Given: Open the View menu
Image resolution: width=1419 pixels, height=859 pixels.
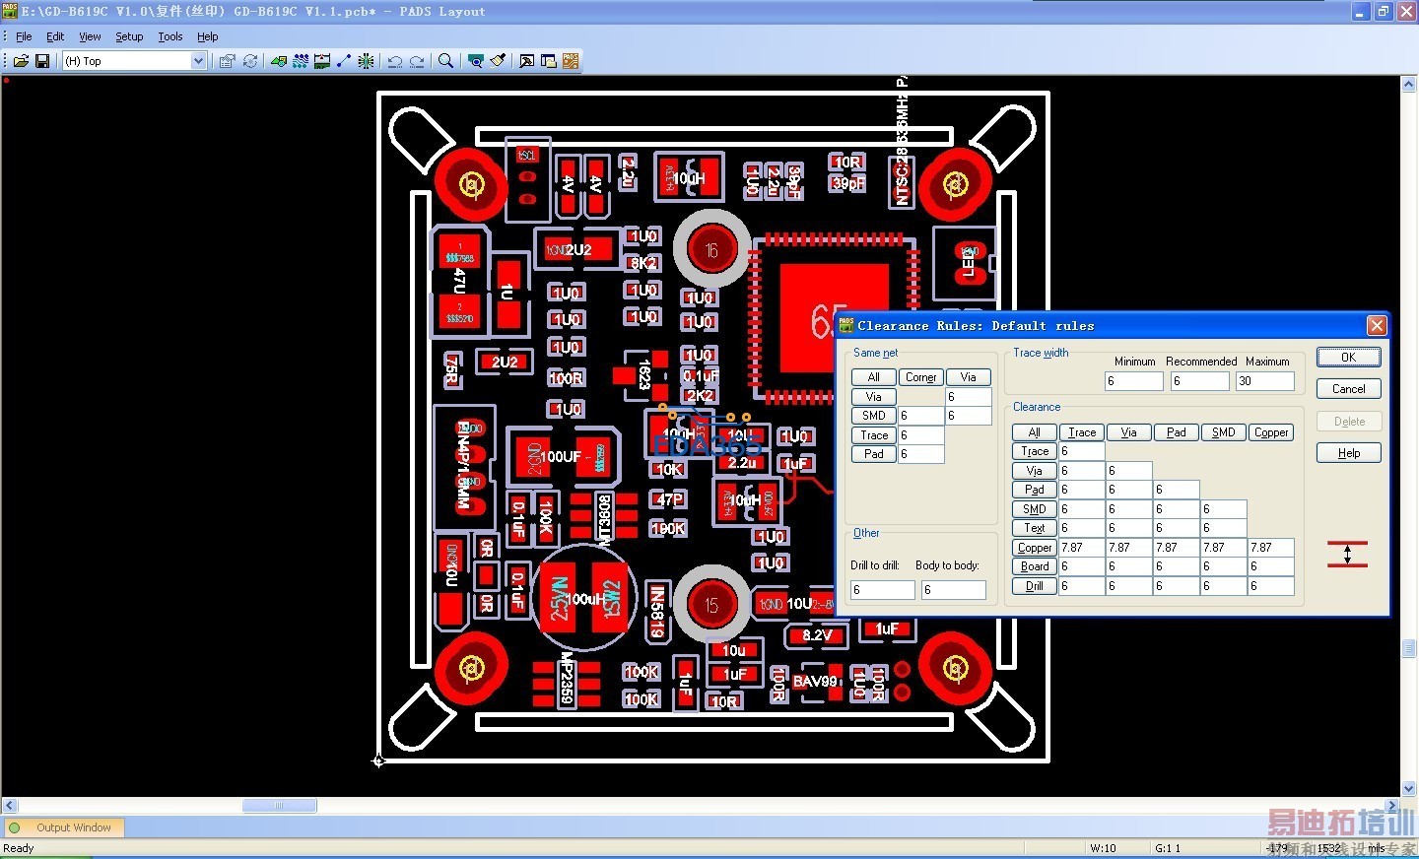Looking at the screenshot, I should click(90, 36).
